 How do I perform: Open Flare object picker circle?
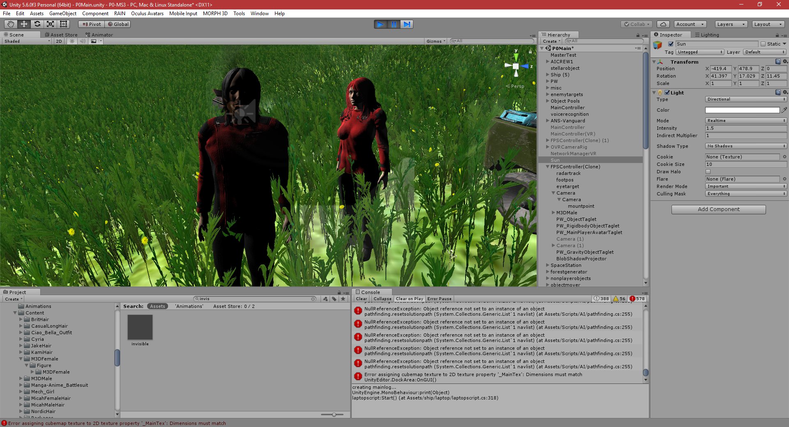pyautogui.click(x=784, y=179)
